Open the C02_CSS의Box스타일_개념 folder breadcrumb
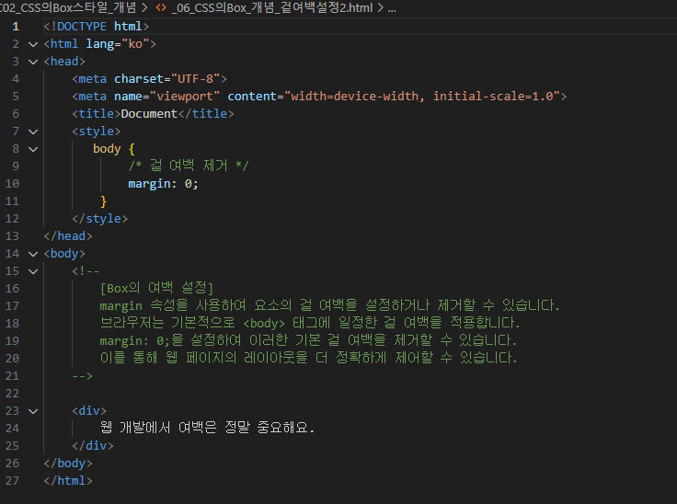 tap(68, 7)
